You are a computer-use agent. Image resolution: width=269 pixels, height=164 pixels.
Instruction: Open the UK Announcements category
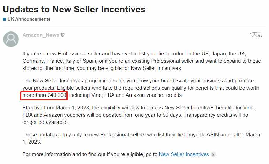[29, 19]
